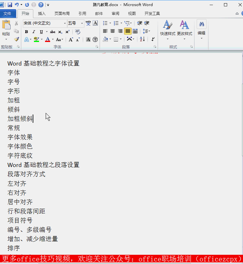
Task: Increase indent of the paragraph
Action: [x=147, y=23]
